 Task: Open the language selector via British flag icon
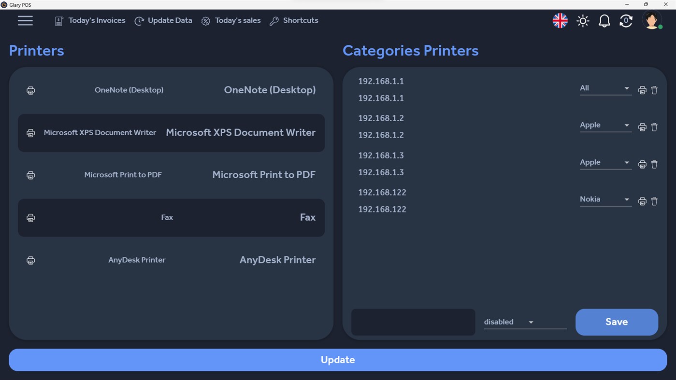(560, 21)
